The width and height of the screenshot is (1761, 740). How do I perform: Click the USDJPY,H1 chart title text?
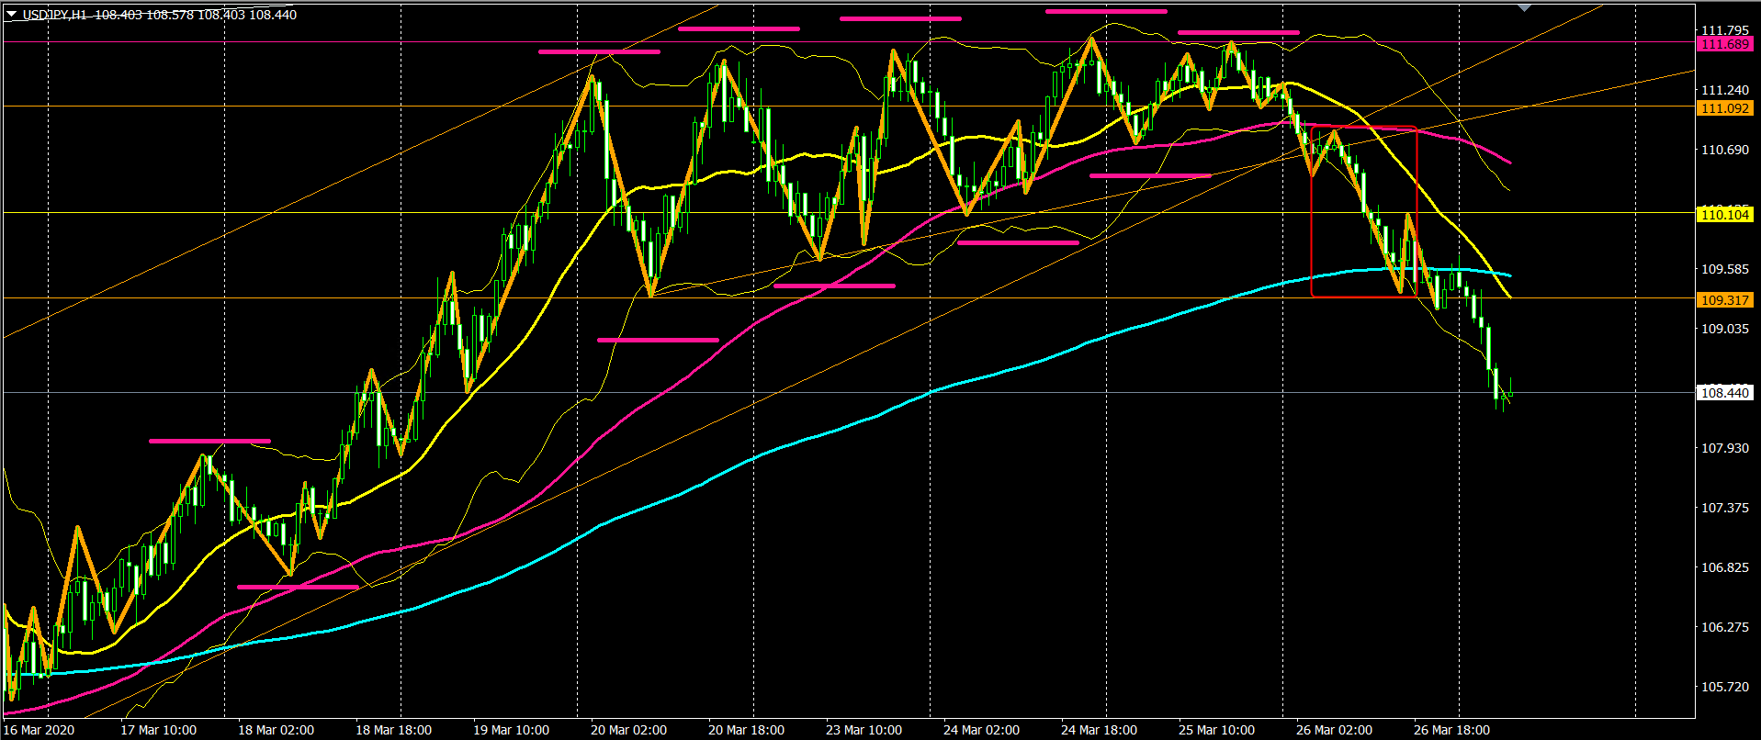coord(54,15)
